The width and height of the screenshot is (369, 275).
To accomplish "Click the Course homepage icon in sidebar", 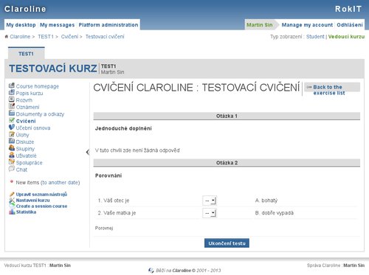I will point(12,86).
